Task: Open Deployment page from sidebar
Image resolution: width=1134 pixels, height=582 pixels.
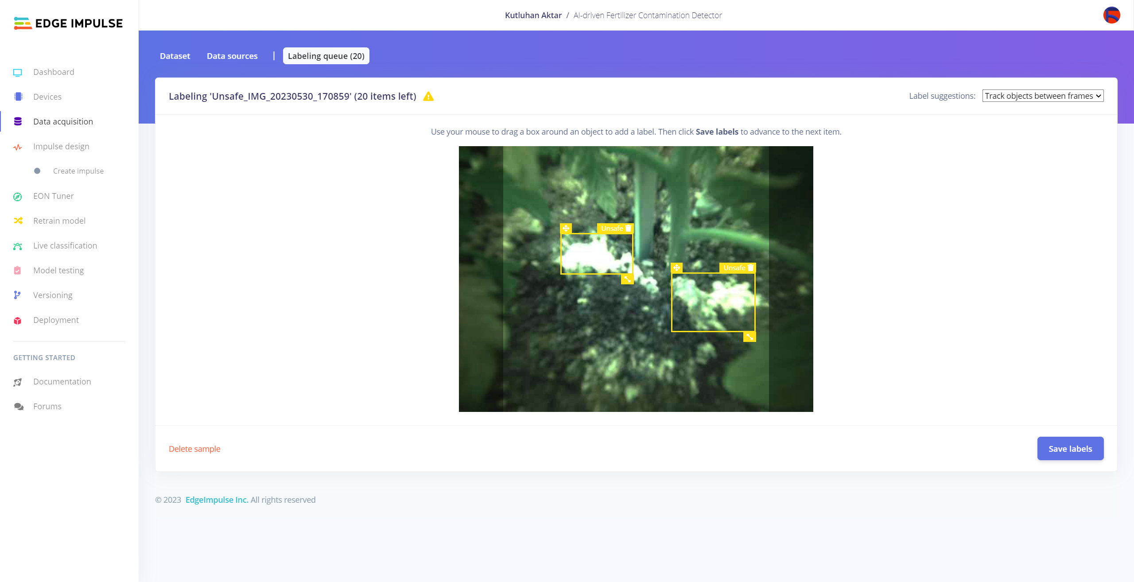Action: point(56,320)
